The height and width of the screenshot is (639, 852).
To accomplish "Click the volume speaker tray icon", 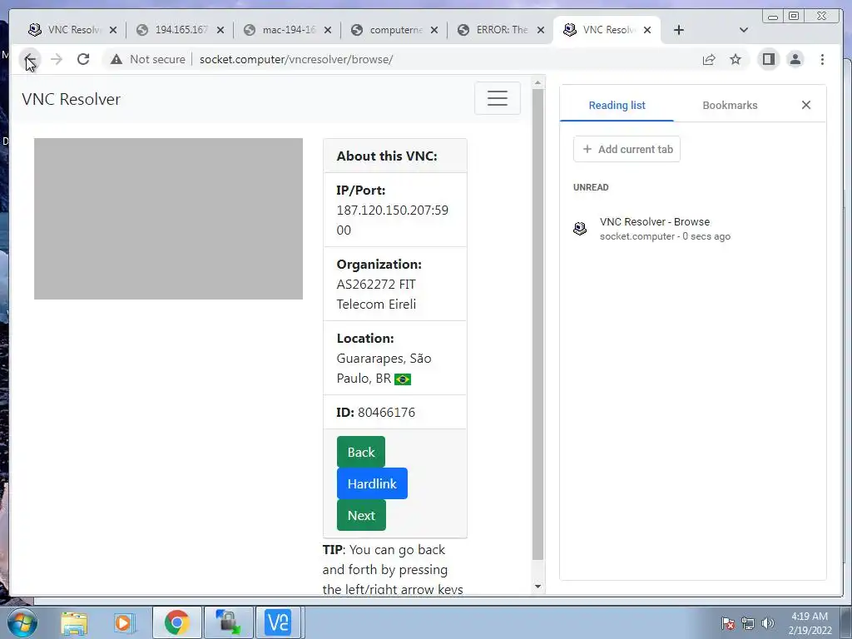I will click(768, 623).
